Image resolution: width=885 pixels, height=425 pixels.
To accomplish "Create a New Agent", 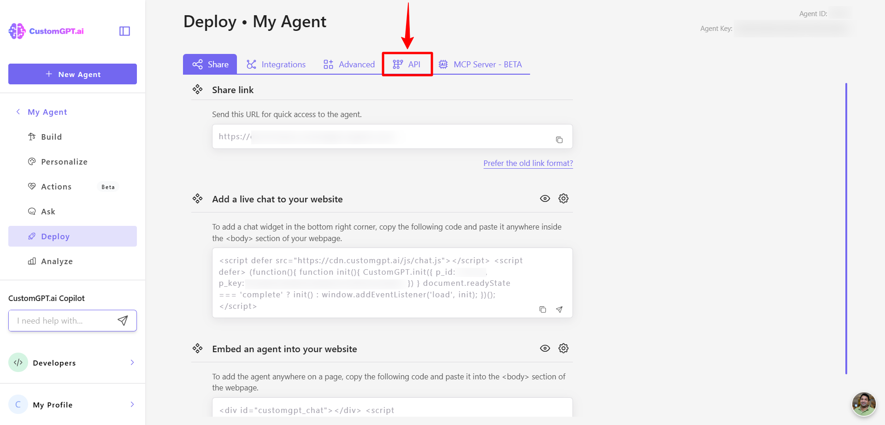I will 72,74.
